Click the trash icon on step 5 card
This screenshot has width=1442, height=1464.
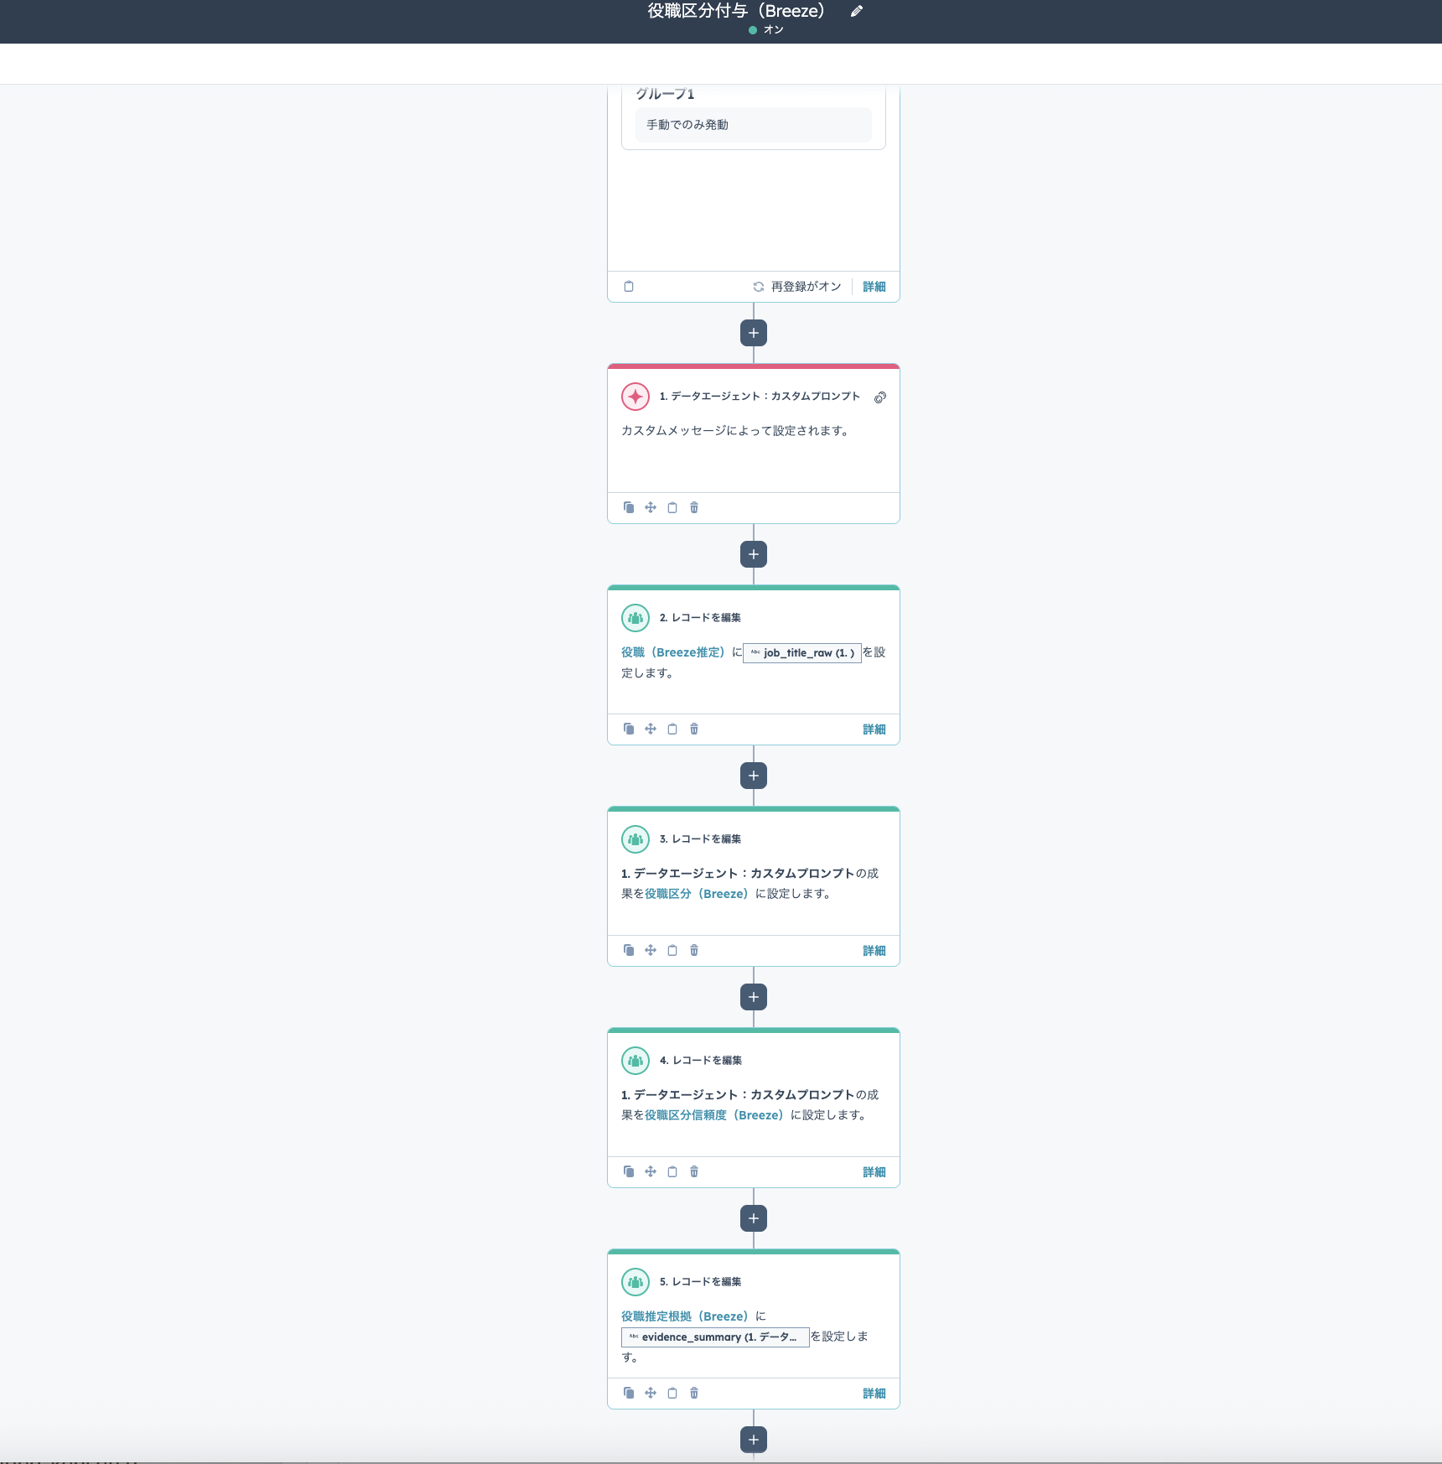pos(694,1393)
